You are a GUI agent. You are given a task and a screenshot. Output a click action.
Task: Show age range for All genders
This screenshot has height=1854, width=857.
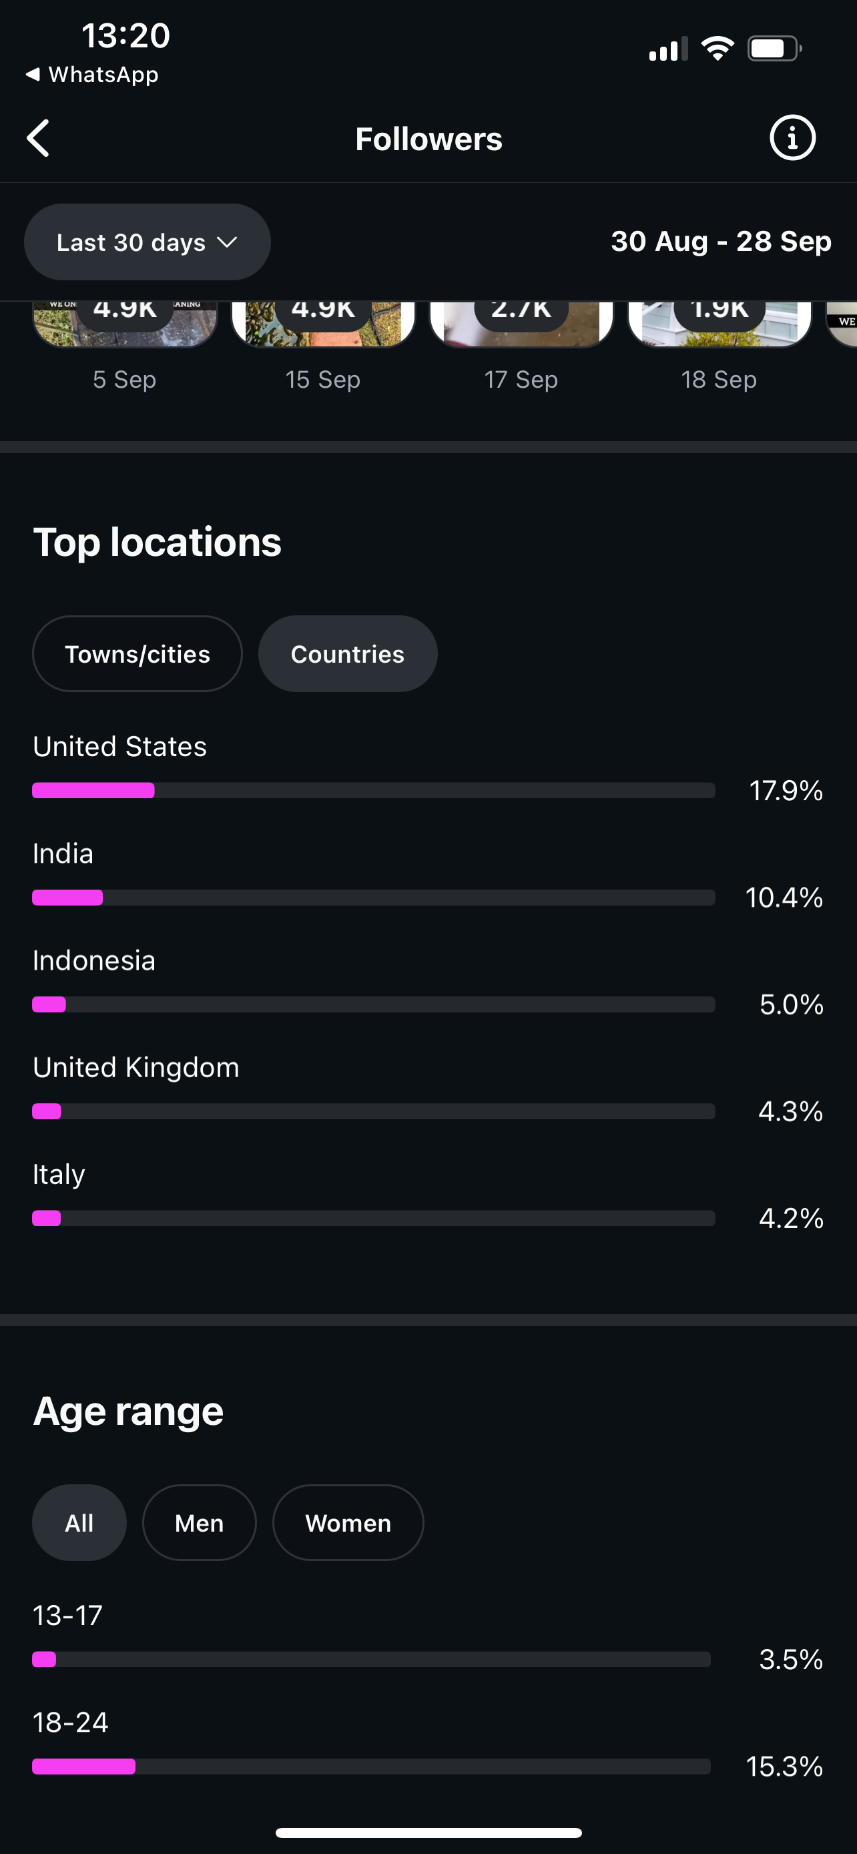(79, 1522)
